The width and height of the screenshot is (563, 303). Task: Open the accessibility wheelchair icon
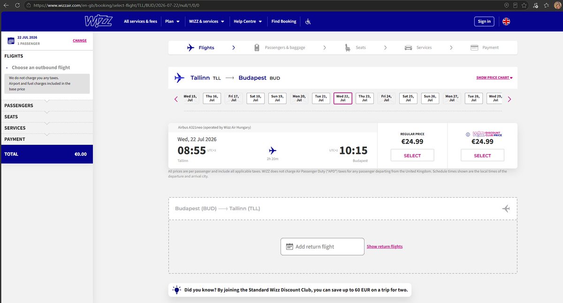(x=308, y=22)
